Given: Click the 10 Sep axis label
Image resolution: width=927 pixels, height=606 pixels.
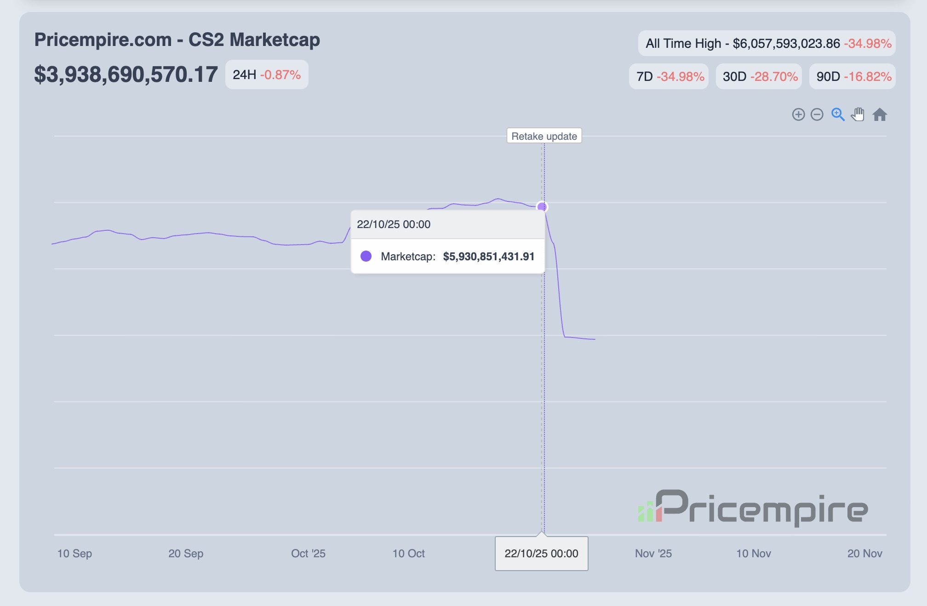Looking at the screenshot, I should click(x=74, y=554).
